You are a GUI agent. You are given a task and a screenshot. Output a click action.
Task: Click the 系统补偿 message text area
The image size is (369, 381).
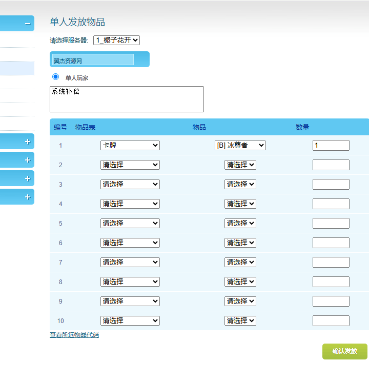coord(127,99)
